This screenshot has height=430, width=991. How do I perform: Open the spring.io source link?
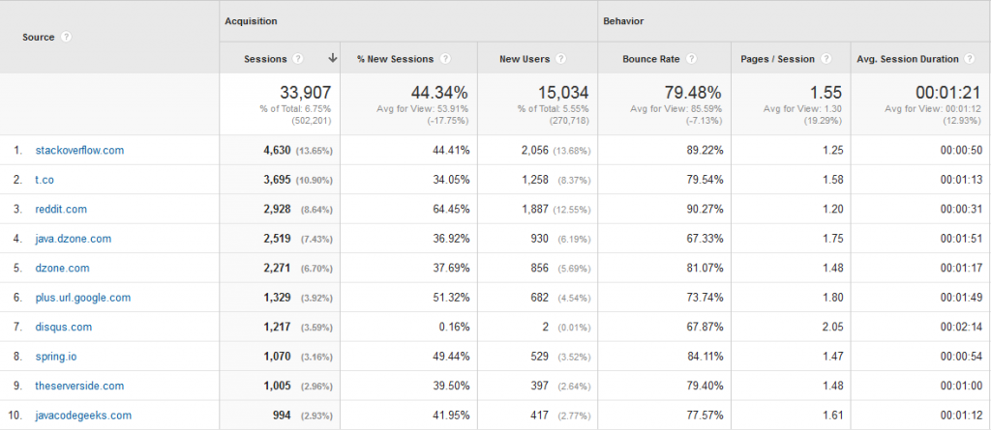coord(56,357)
